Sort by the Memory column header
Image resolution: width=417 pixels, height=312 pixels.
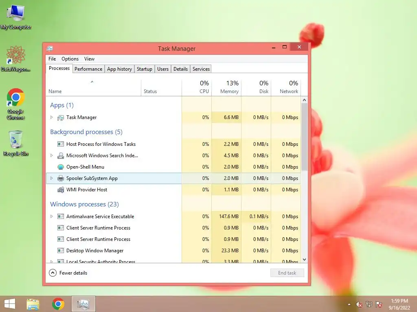226,88
